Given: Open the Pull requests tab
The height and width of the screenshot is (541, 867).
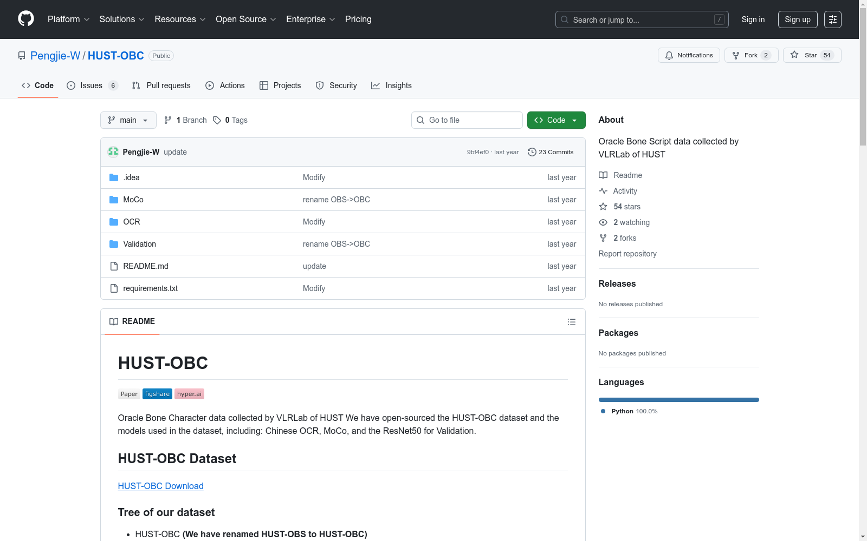Looking at the screenshot, I should 161,85.
